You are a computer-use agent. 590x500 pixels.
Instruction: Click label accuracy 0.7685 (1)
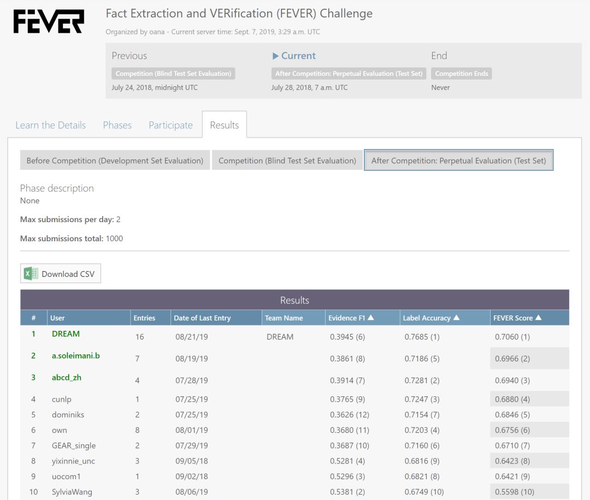[x=422, y=337]
